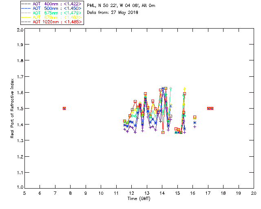Screen dimensions: 261x209
Task: Click the x-axis label 17
Action: tap(208, 193)
